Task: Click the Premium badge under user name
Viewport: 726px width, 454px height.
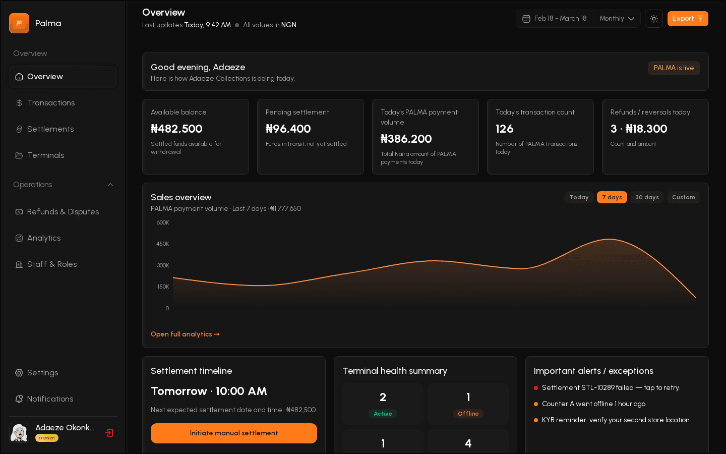Action: tap(47, 438)
